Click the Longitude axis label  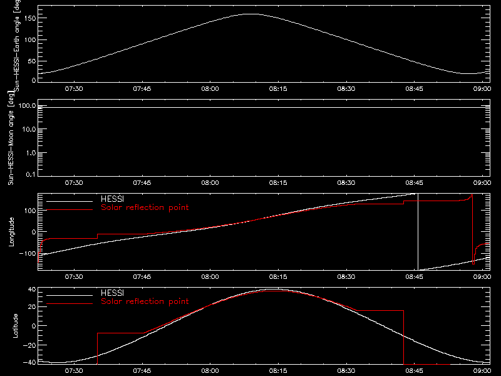11,232
